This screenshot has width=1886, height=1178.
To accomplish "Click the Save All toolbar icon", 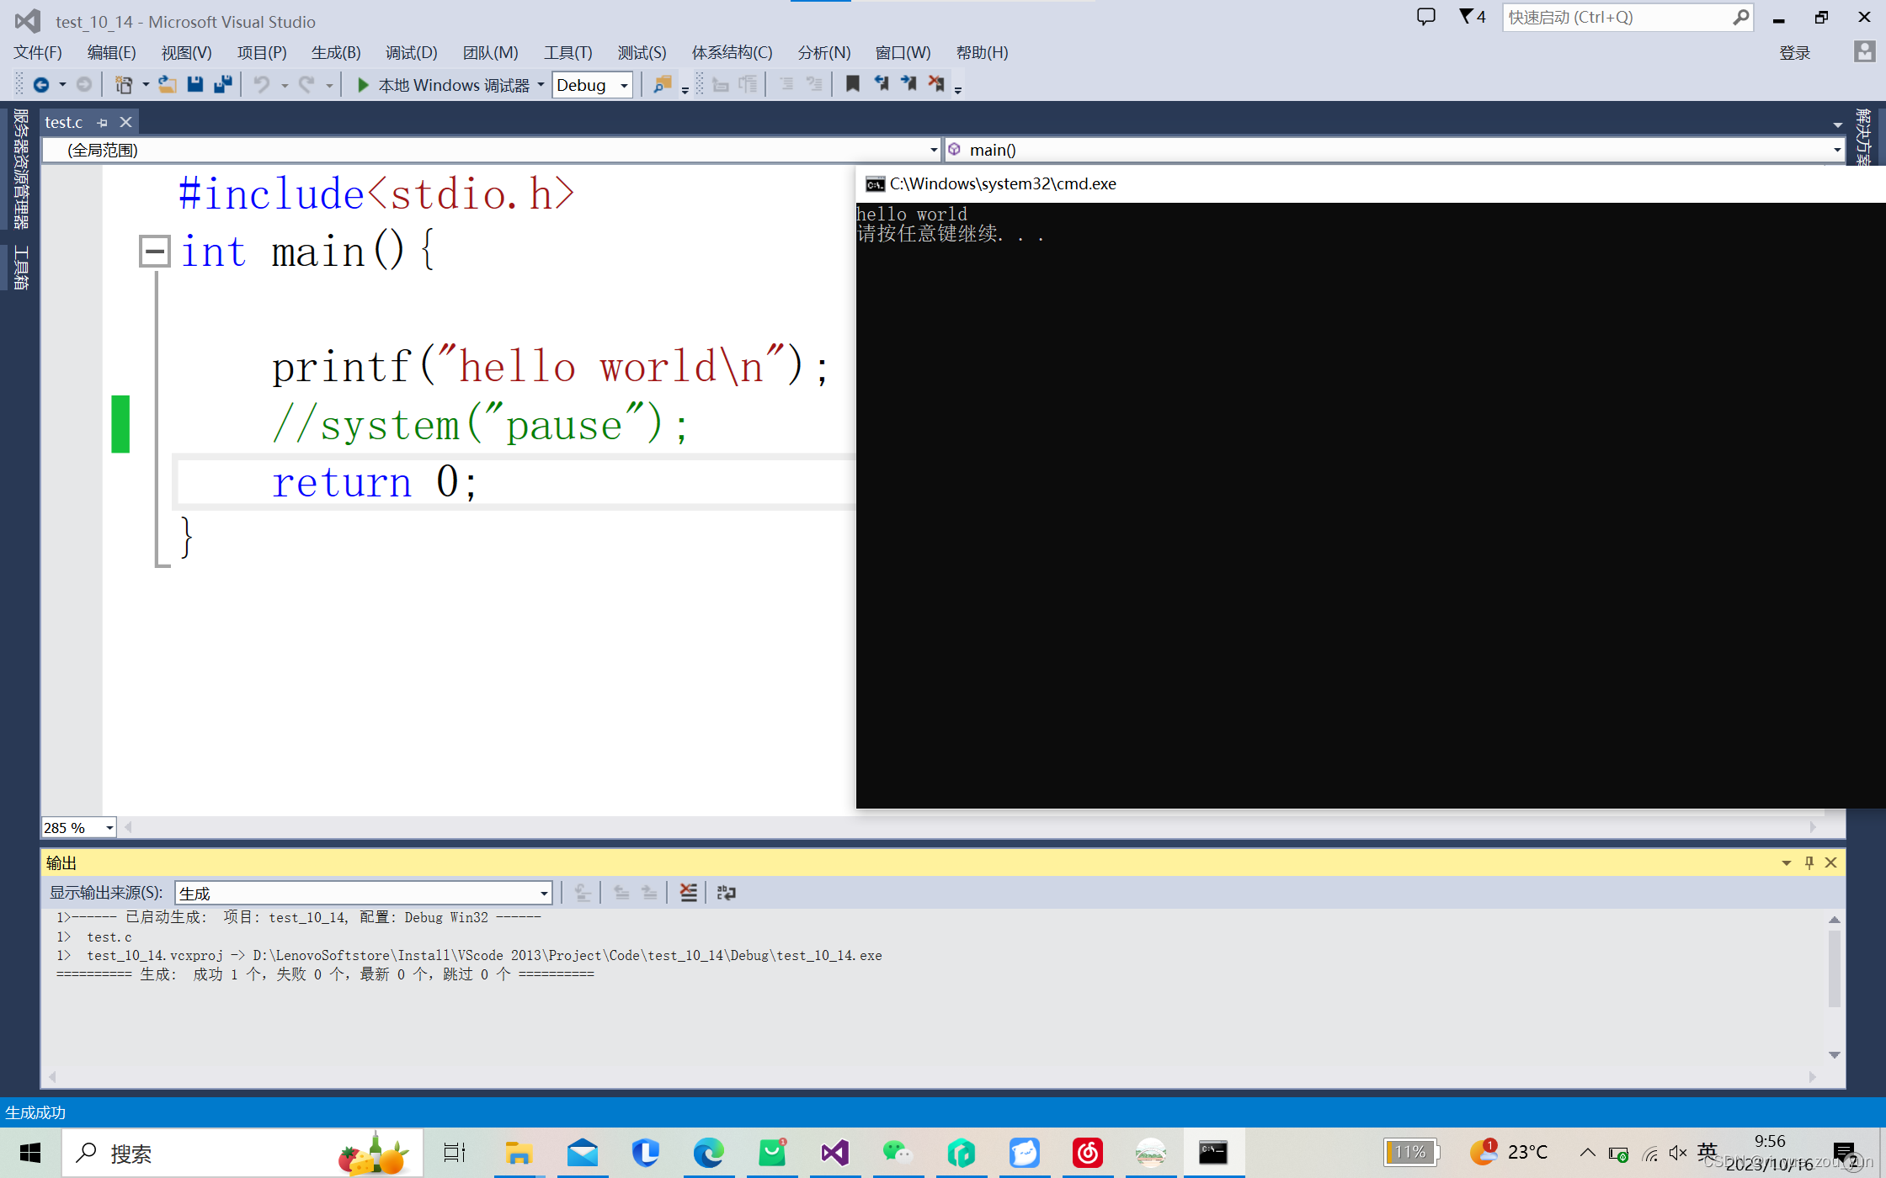I will coord(223,84).
